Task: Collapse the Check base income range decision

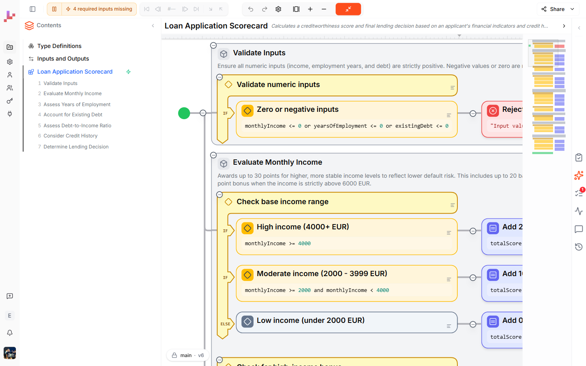Action: (x=220, y=194)
